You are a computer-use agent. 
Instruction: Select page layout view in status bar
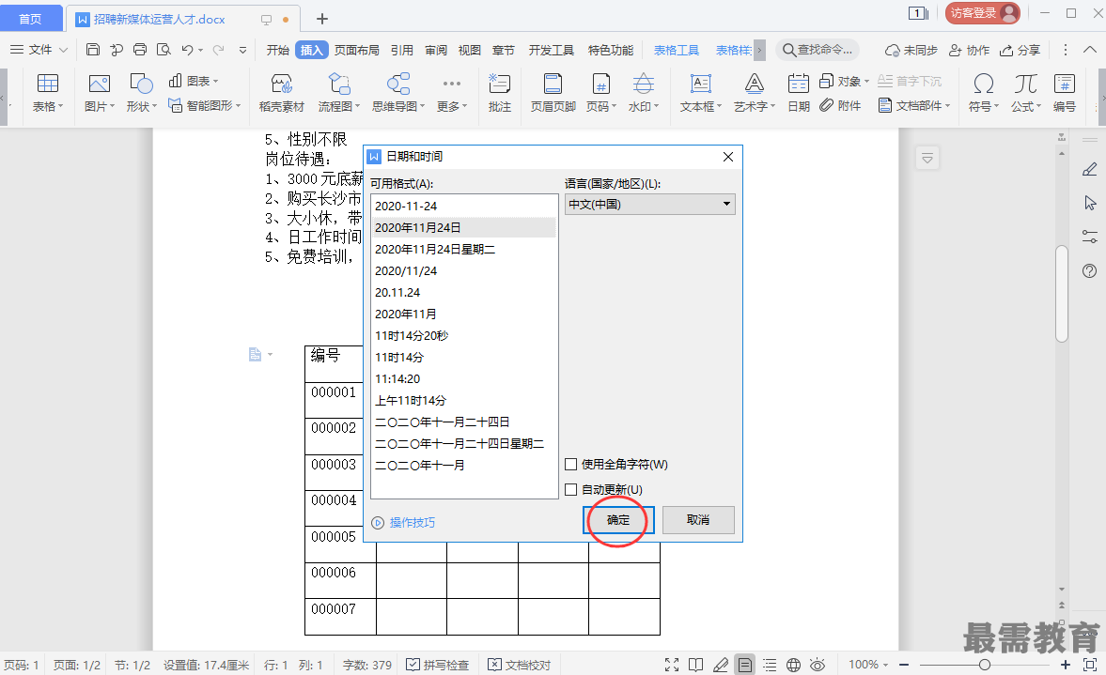point(744,665)
